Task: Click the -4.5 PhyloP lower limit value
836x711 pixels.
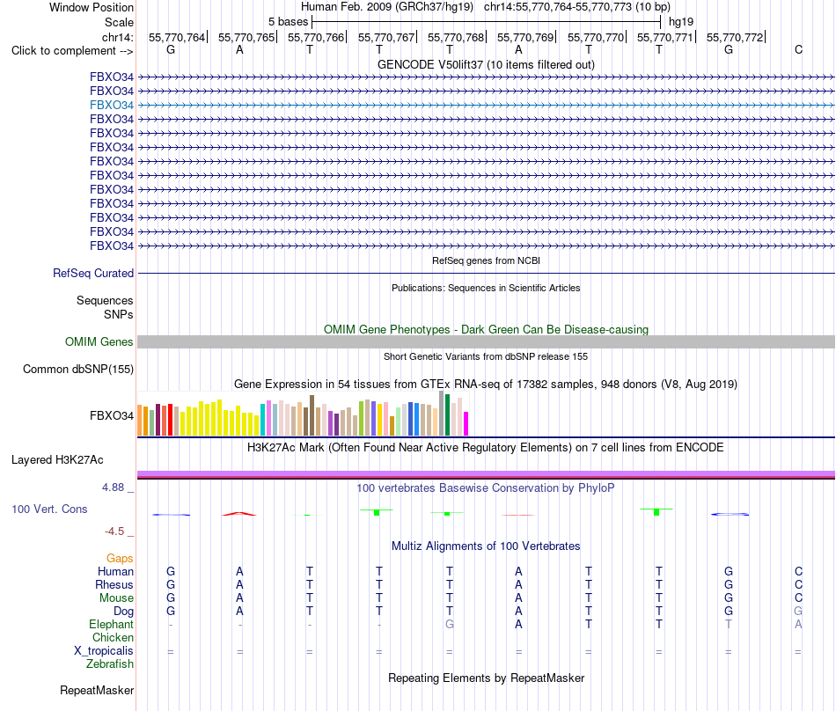Action: (114, 531)
